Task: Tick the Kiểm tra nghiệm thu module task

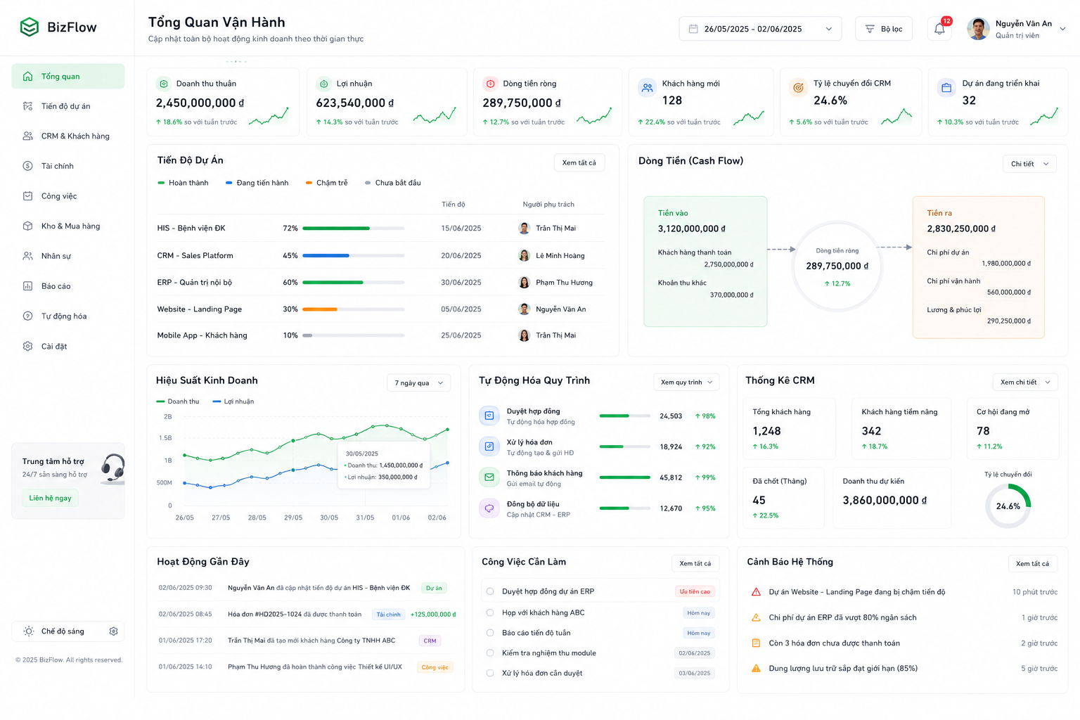Action: tap(490, 653)
